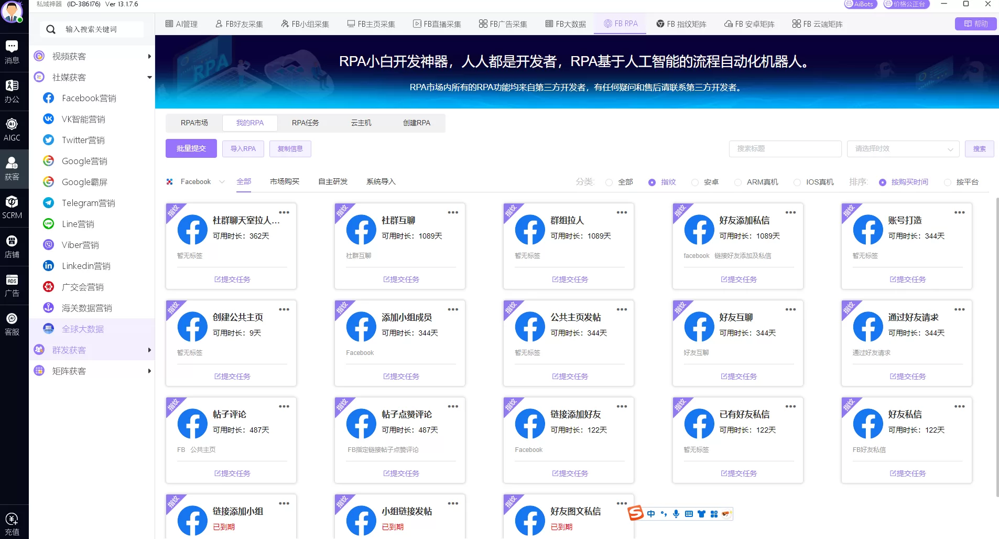Open Twitter营销 in the sidebar
Screen dimensions: 999x539
click(83, 140)
